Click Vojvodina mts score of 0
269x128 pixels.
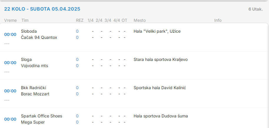77,66
